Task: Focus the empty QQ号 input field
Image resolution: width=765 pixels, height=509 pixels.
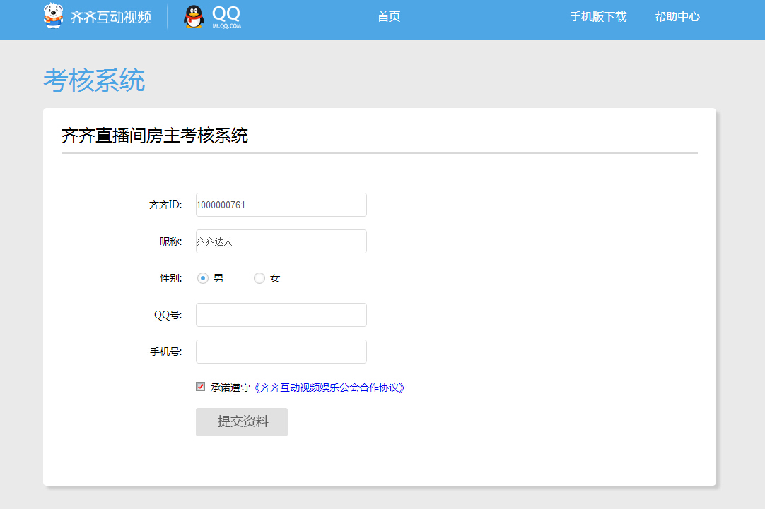Action: [281, 315]
